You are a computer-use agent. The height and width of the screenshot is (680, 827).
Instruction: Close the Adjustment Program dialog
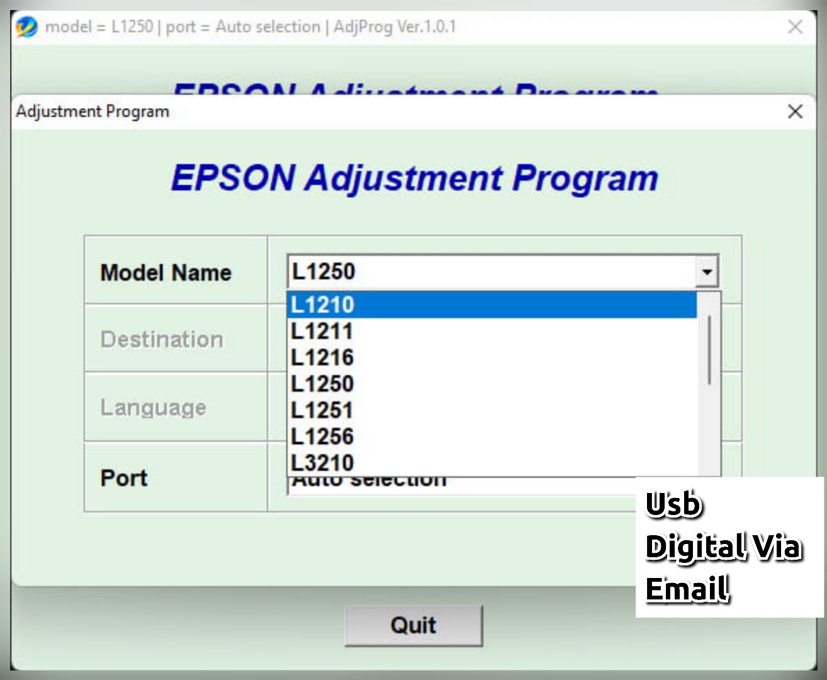click(x=795, y=111)
